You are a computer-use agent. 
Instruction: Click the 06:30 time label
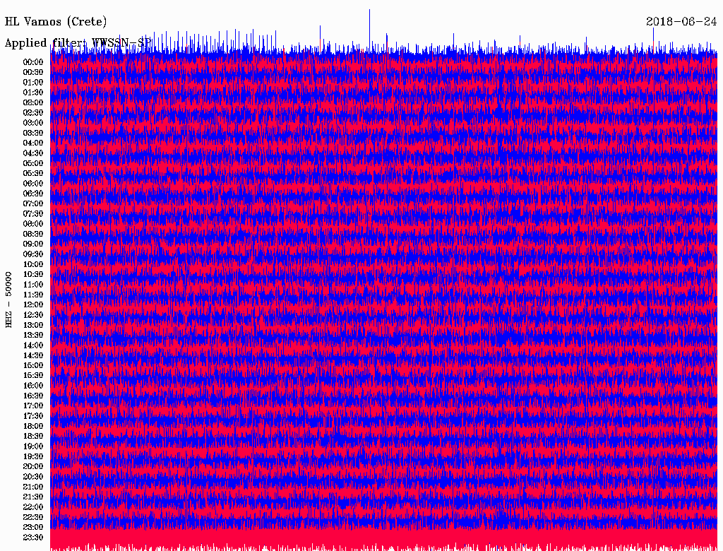(33, 194)
